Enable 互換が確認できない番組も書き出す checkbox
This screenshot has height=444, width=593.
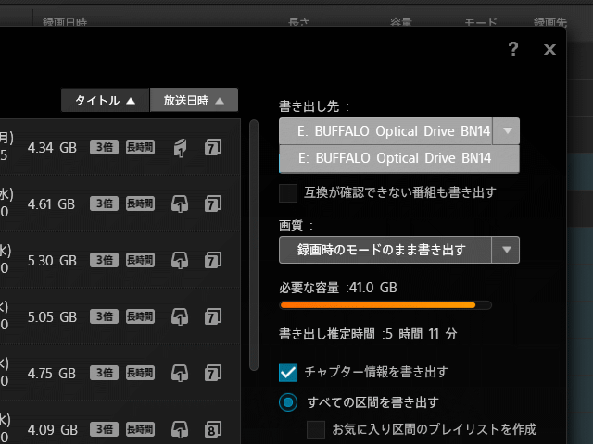pos(288,193)
